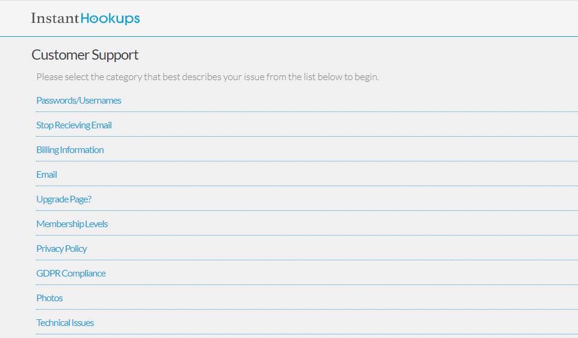Click the Customer Support heading
The width and height of the screenshot is (578, 338).
tap(85, 55)
